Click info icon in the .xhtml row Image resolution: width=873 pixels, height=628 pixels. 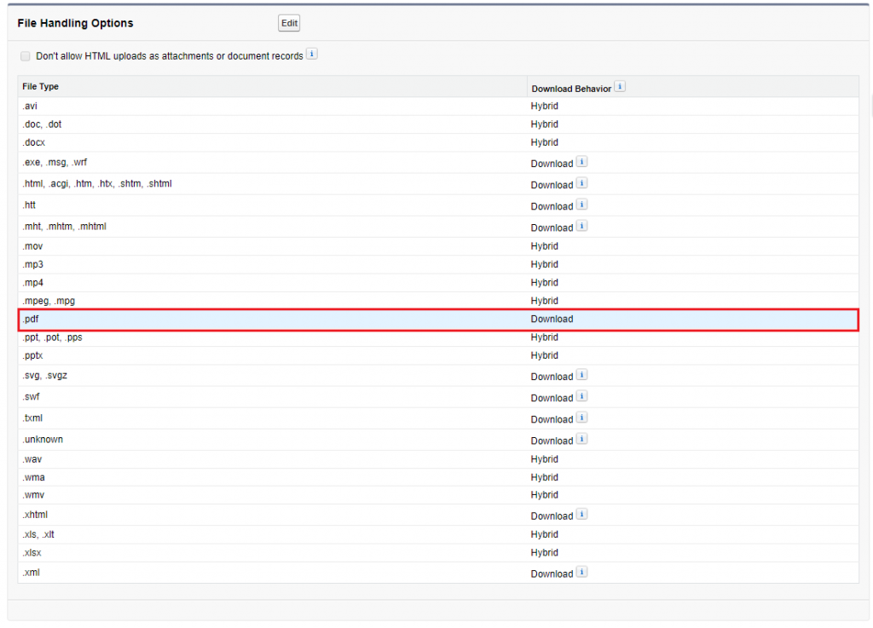coord(581,514)
